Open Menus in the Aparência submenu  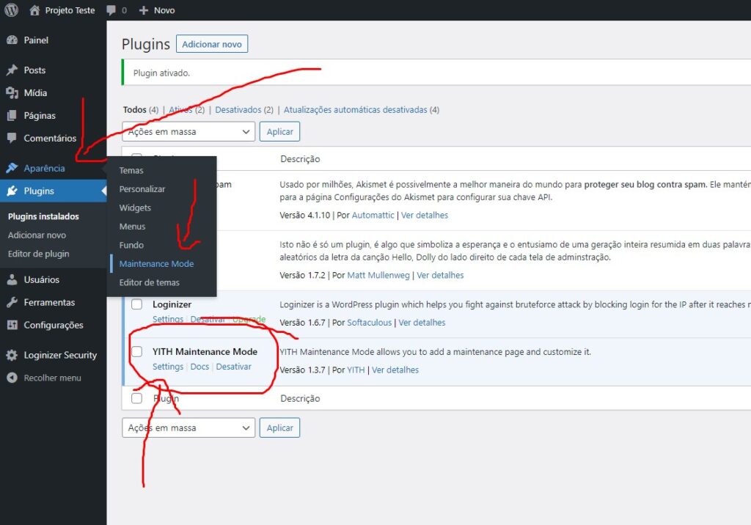pyautogui.click(x=132, y=227)
